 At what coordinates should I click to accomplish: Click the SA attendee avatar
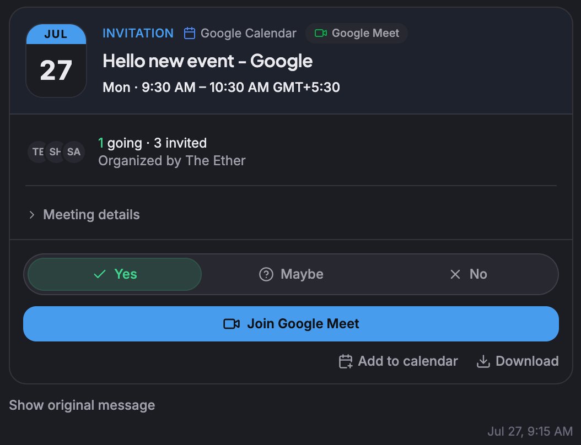[x=74, y=152]
